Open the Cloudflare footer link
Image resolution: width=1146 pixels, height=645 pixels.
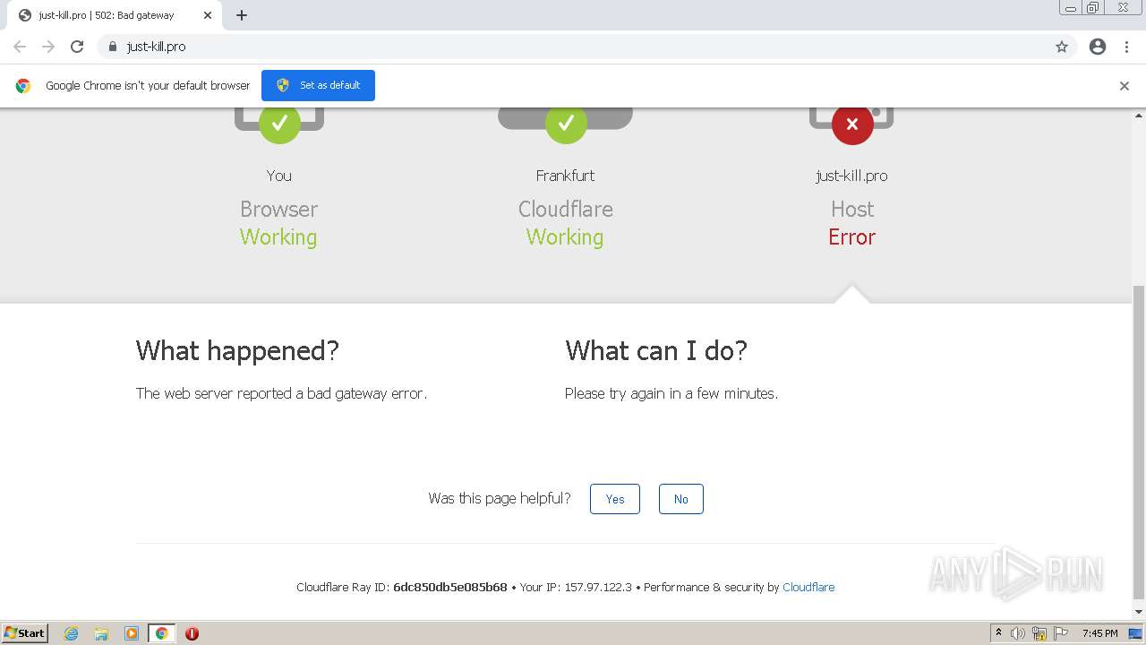click(x=808, y=588)
